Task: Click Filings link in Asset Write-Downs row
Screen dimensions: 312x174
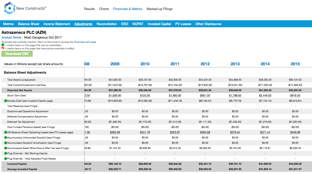Action: pyautogui.click(x=64, y=148)
